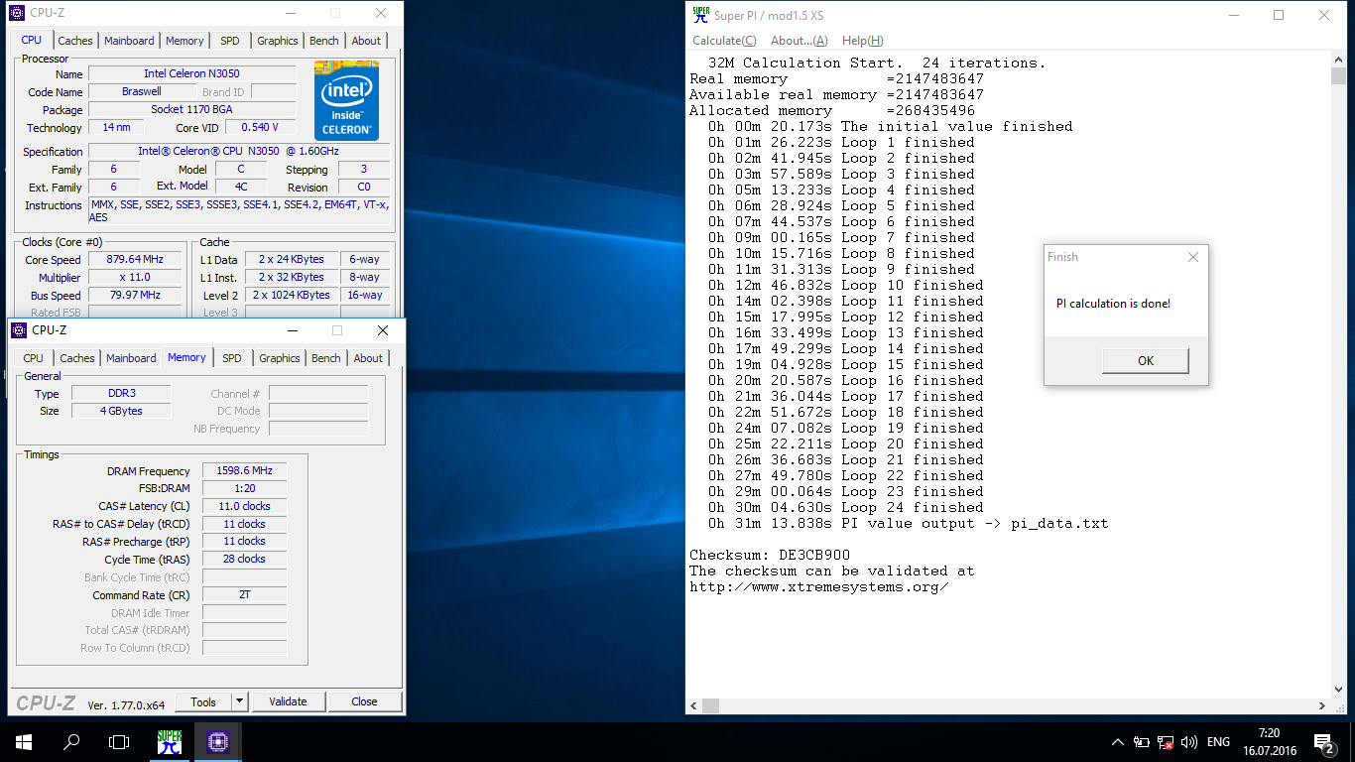Image resolution: width=1355 pixels, height=762 pixels.
Task: Click Super PI scroll up arrow
Action: 1338,62
